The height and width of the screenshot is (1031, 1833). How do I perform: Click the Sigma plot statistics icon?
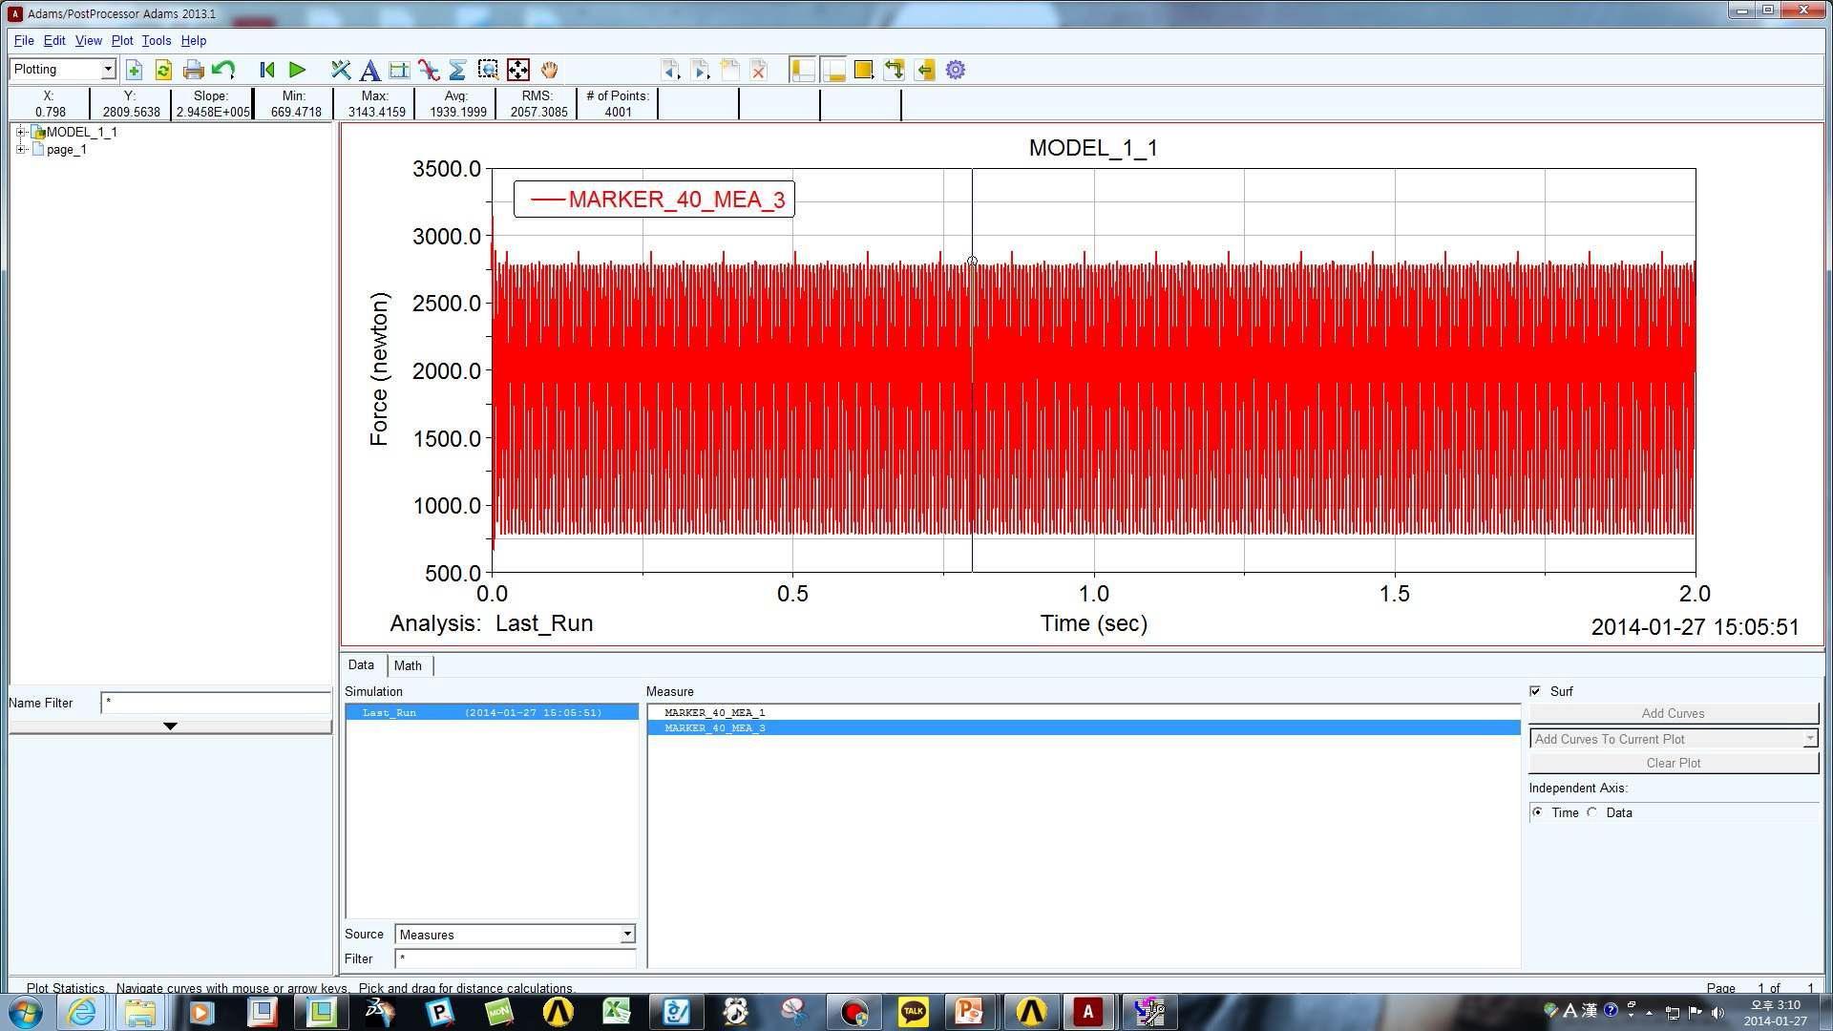click(x=457, y=70)
